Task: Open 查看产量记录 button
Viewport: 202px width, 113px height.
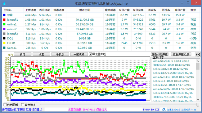Action: [181, 54]
